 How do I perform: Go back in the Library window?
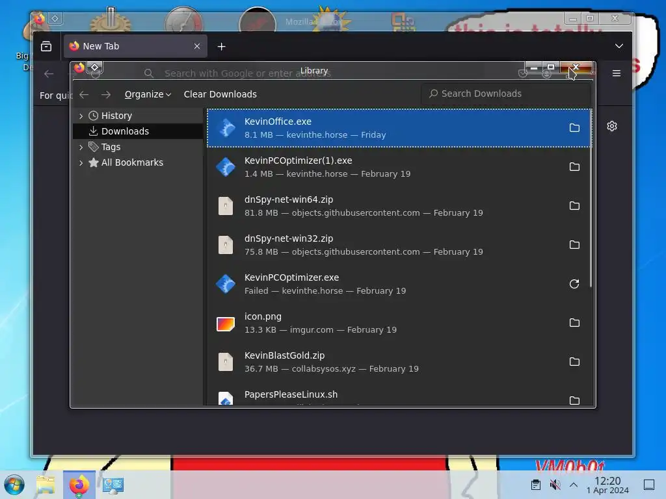click(x=84, y=94)
